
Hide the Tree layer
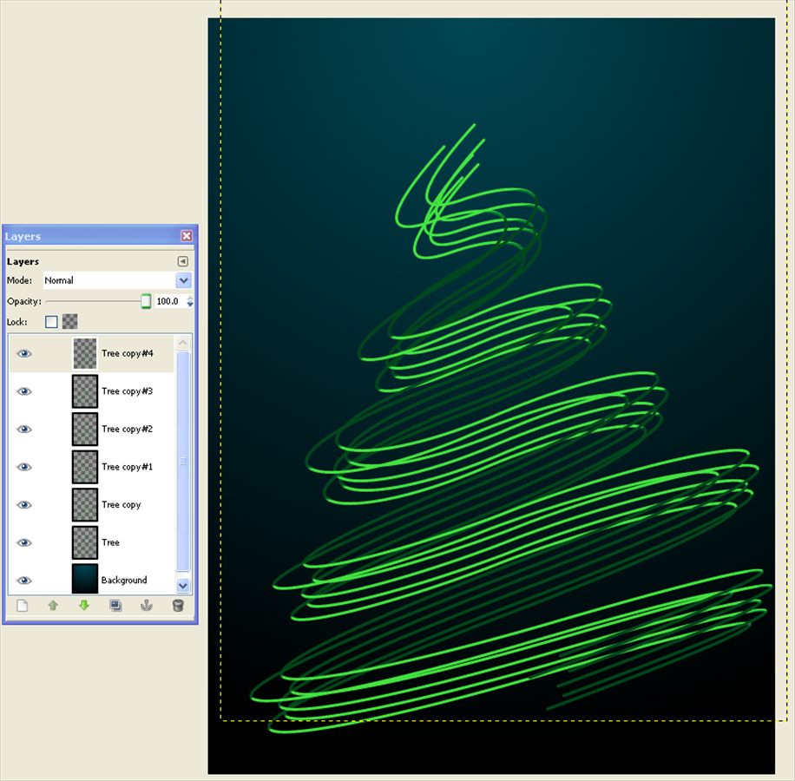click(23, 543)
